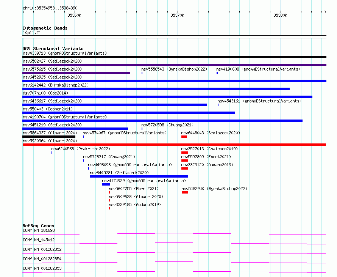Select the nsv6451219 Sedlazeck2020 label
337x277 pixels.
52,125
